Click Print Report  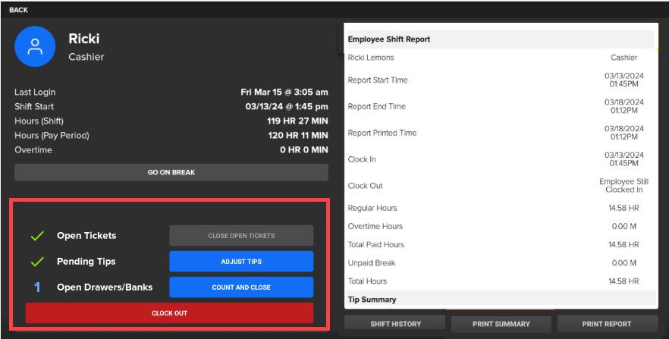(606, 324)
